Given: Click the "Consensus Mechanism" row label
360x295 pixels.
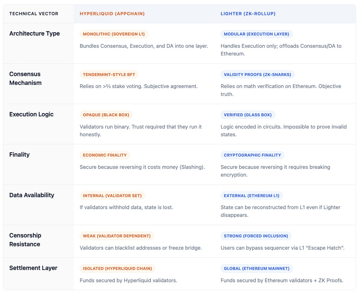Looking at the screenshot, I should (x=25, y=78).
